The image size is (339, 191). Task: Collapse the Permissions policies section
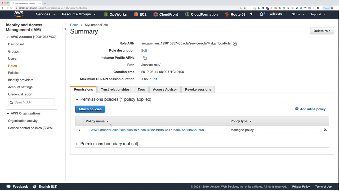(x=77, y=99)
